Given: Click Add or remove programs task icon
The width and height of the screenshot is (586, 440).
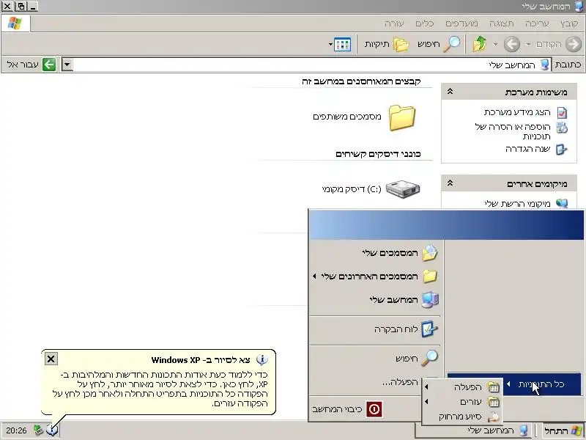Looking at the screenshot, I should click(562, 128).
